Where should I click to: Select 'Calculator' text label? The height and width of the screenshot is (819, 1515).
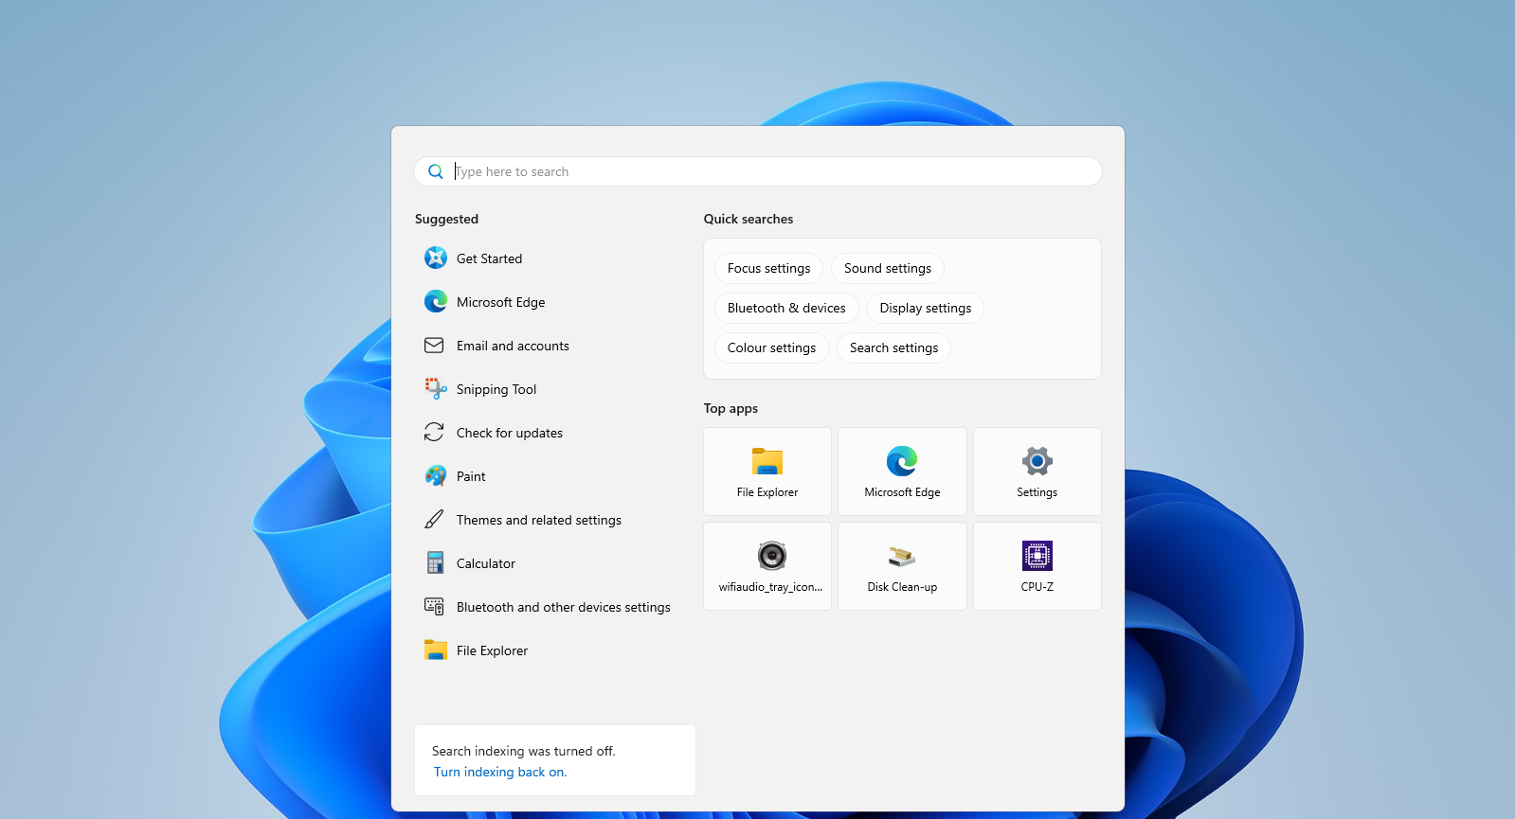pos(486,563)
